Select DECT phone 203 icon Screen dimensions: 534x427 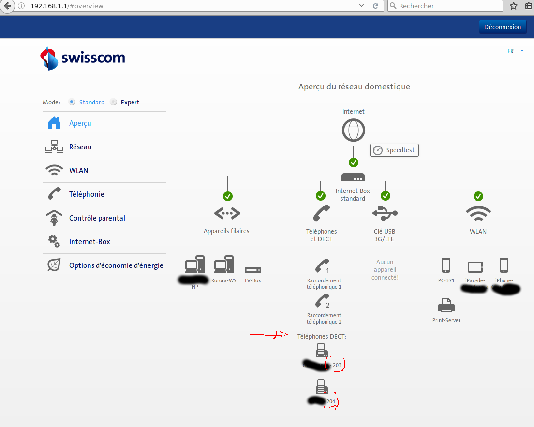pos(322,350)
